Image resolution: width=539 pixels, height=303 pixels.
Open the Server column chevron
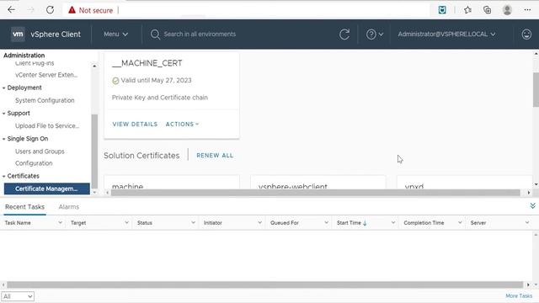(x=527, y=222)
